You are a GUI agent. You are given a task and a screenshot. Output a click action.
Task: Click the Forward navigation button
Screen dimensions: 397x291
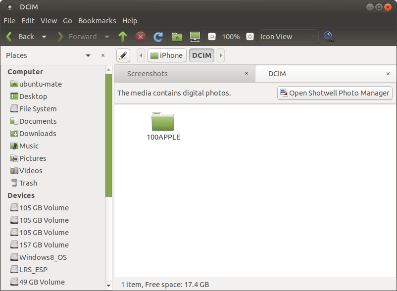click(77, 37)
